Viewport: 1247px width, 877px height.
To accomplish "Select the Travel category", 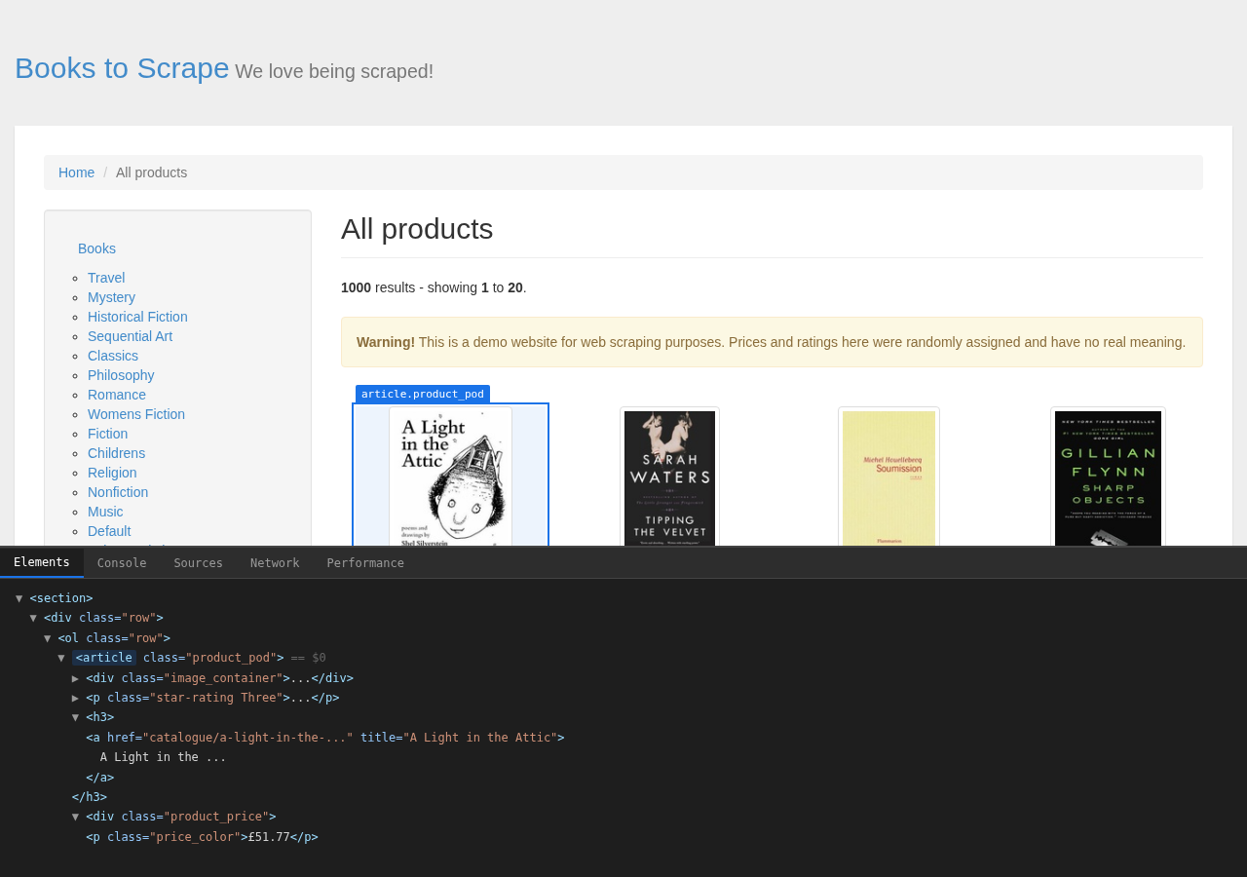I will coord(106,278).
